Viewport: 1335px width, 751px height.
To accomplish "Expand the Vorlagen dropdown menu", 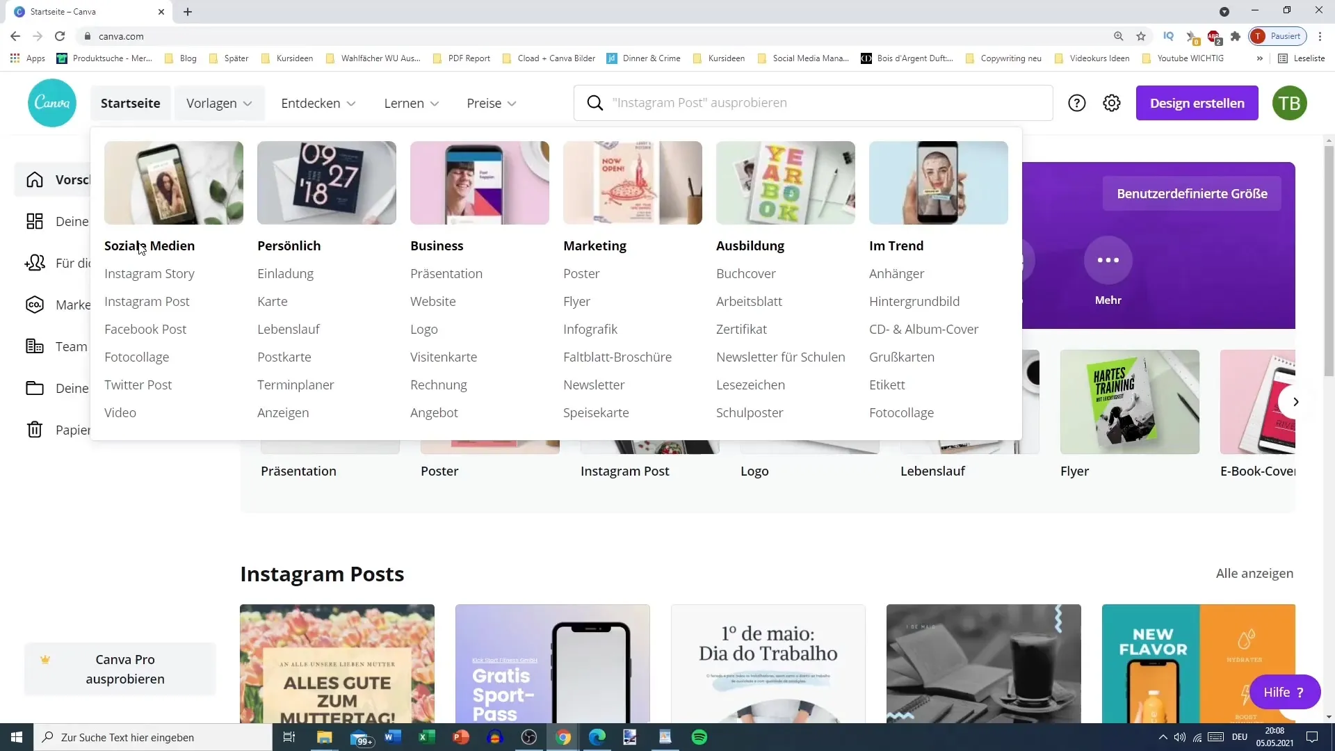I will [x=220, y=103].
